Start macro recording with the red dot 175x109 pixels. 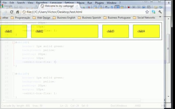(x=129, y=7)
